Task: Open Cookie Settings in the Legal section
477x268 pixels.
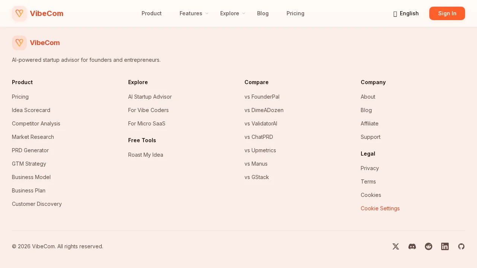Action: [380, 208]
